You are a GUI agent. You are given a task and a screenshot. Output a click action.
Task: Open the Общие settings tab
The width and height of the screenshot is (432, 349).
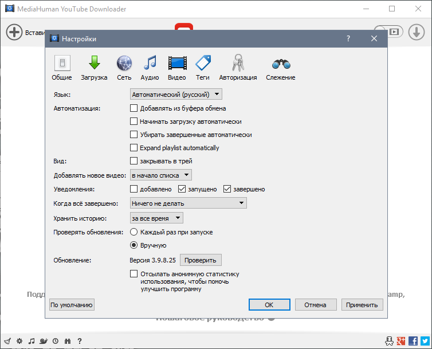pyautogui.click(x=62, y=68)
